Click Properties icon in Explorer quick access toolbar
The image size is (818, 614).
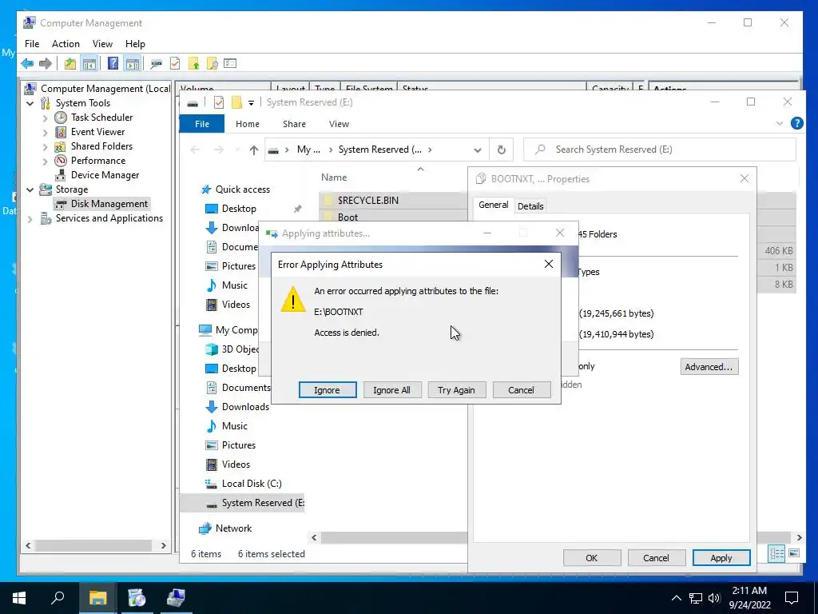(219, 102)
